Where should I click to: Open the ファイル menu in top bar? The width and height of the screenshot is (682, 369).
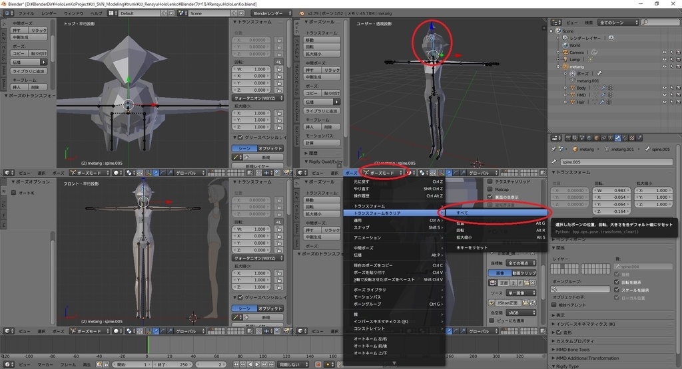(26, 13)
